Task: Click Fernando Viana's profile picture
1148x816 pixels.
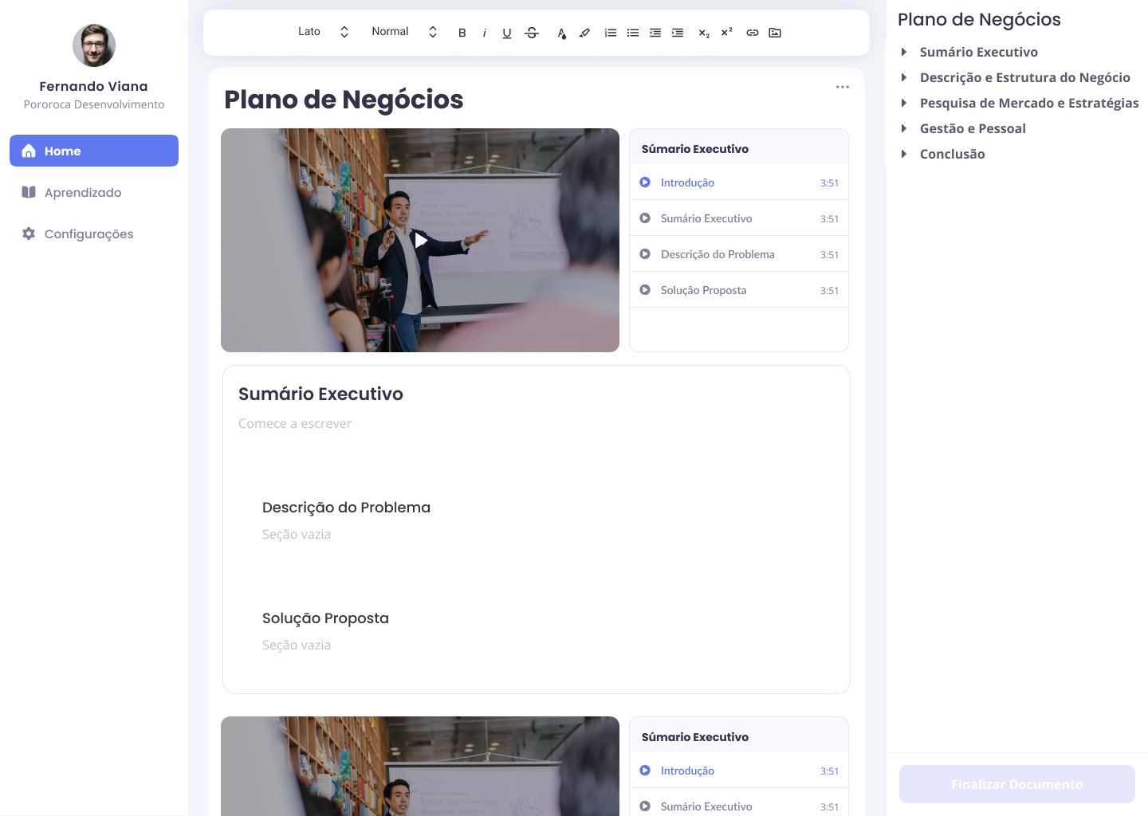Action: (94, 45)
